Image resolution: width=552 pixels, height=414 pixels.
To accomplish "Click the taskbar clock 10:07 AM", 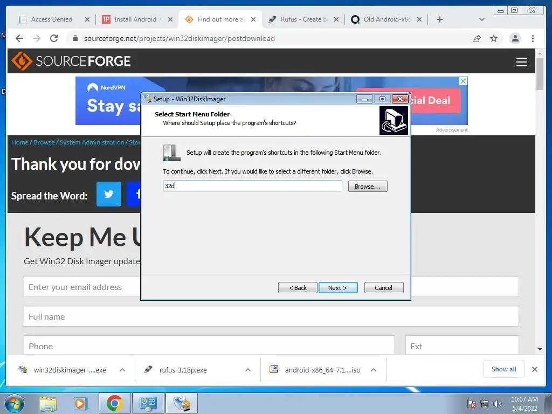I will pos(525,404).
